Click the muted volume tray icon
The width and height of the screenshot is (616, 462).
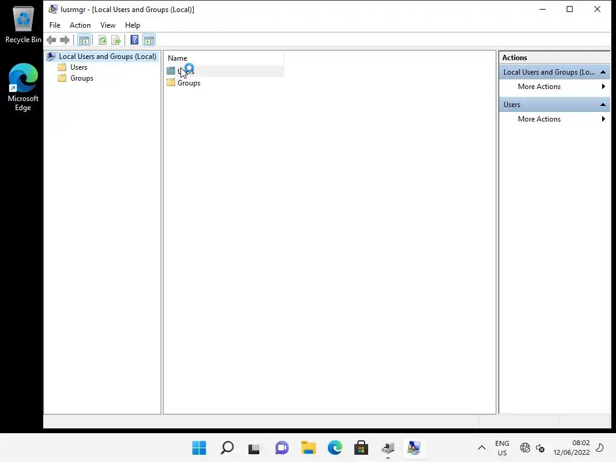[x=540, y=448]
